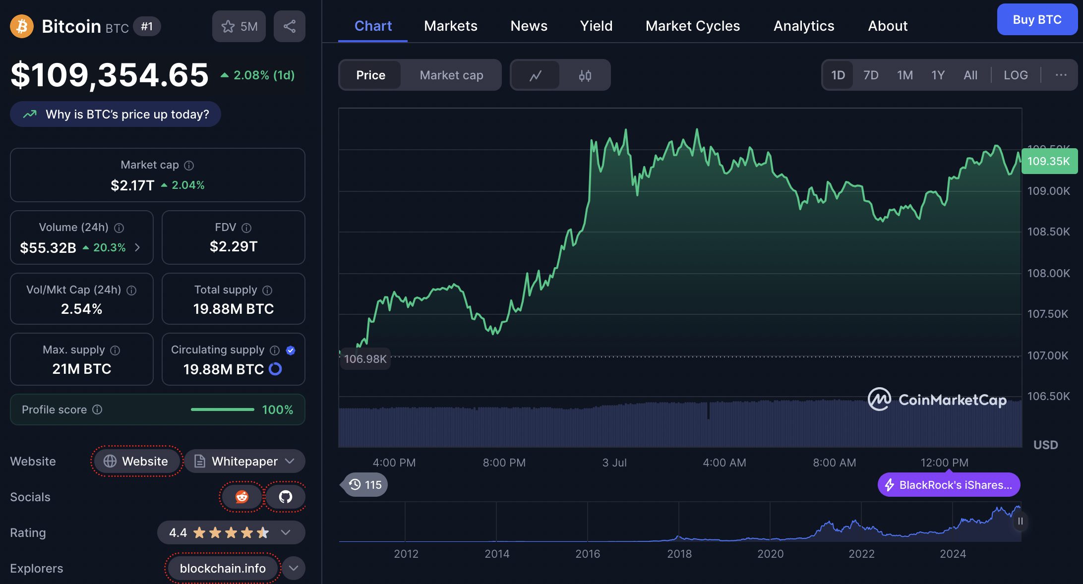Click the 106.98K opening price label

[x=365, y=358]
